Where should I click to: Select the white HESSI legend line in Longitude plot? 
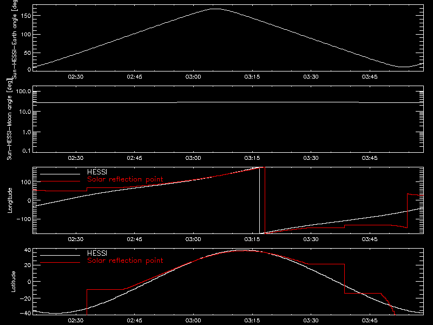[60, 174]
